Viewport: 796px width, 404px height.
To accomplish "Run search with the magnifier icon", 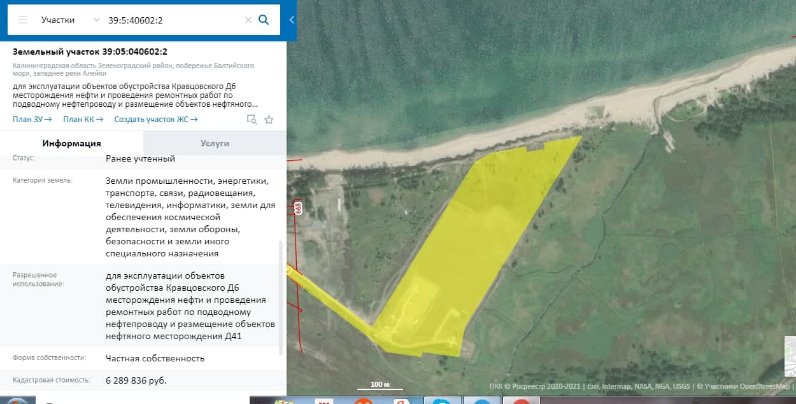I will [264, 20].
